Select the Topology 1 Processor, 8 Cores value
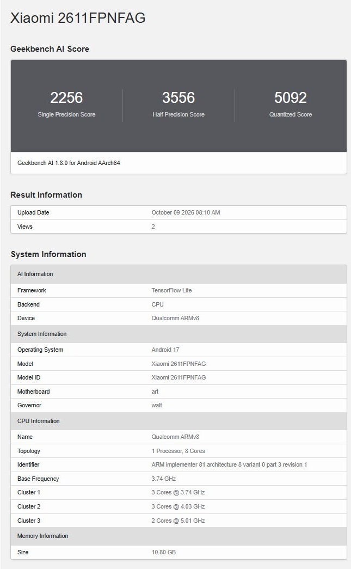This screenshot has height=569, width=351. (178, 451)
